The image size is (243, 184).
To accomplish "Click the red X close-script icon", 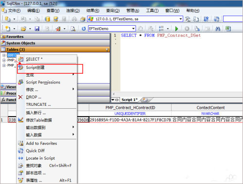I will [x=58, y=29].
